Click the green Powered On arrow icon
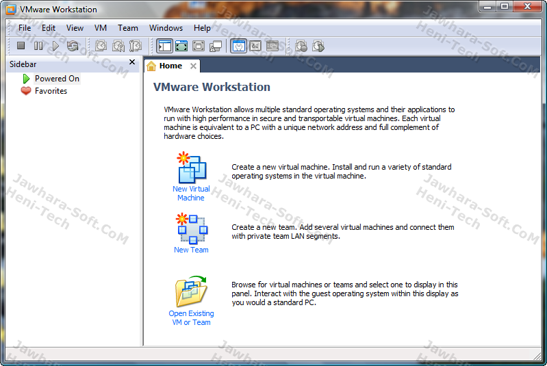This screenshot has height=366, width=547. 26,79
